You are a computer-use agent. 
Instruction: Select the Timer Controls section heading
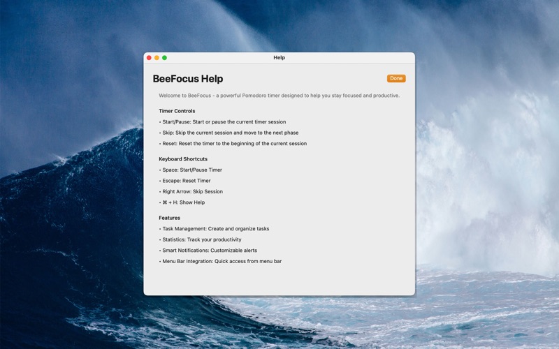pos(177,111)
